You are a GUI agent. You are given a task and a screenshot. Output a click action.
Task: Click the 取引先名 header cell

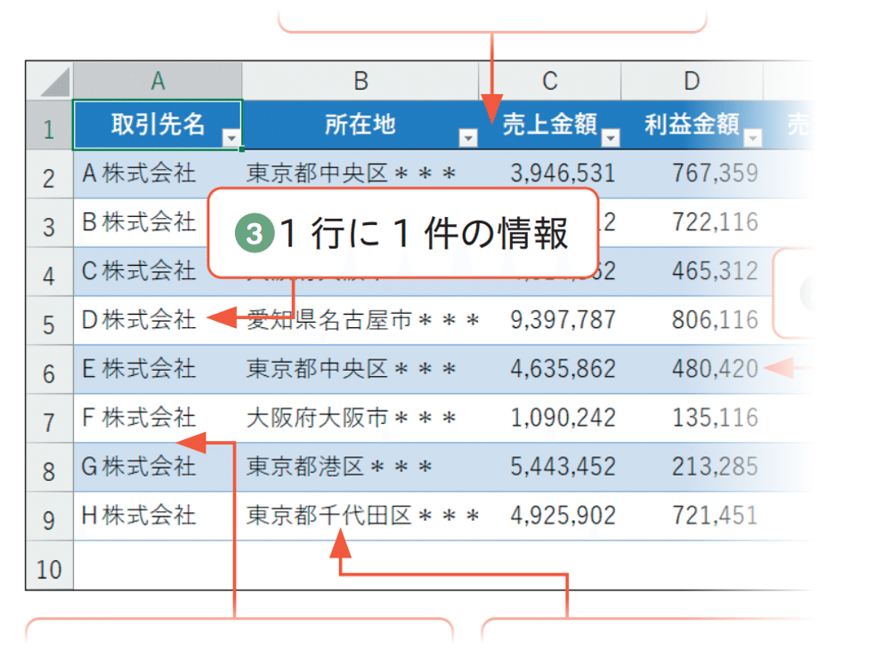pos(158,124)
